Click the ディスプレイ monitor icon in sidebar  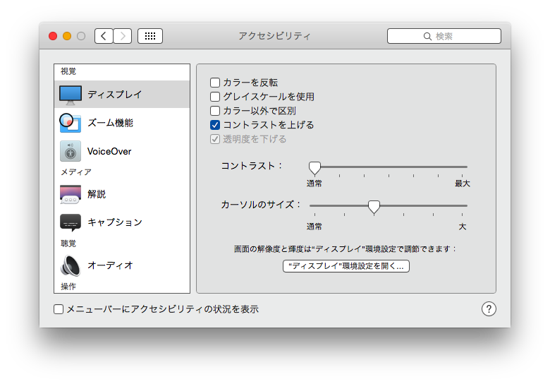point(71,95)
